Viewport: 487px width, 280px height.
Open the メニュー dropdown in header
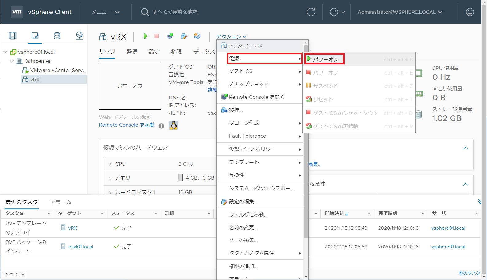106,12
